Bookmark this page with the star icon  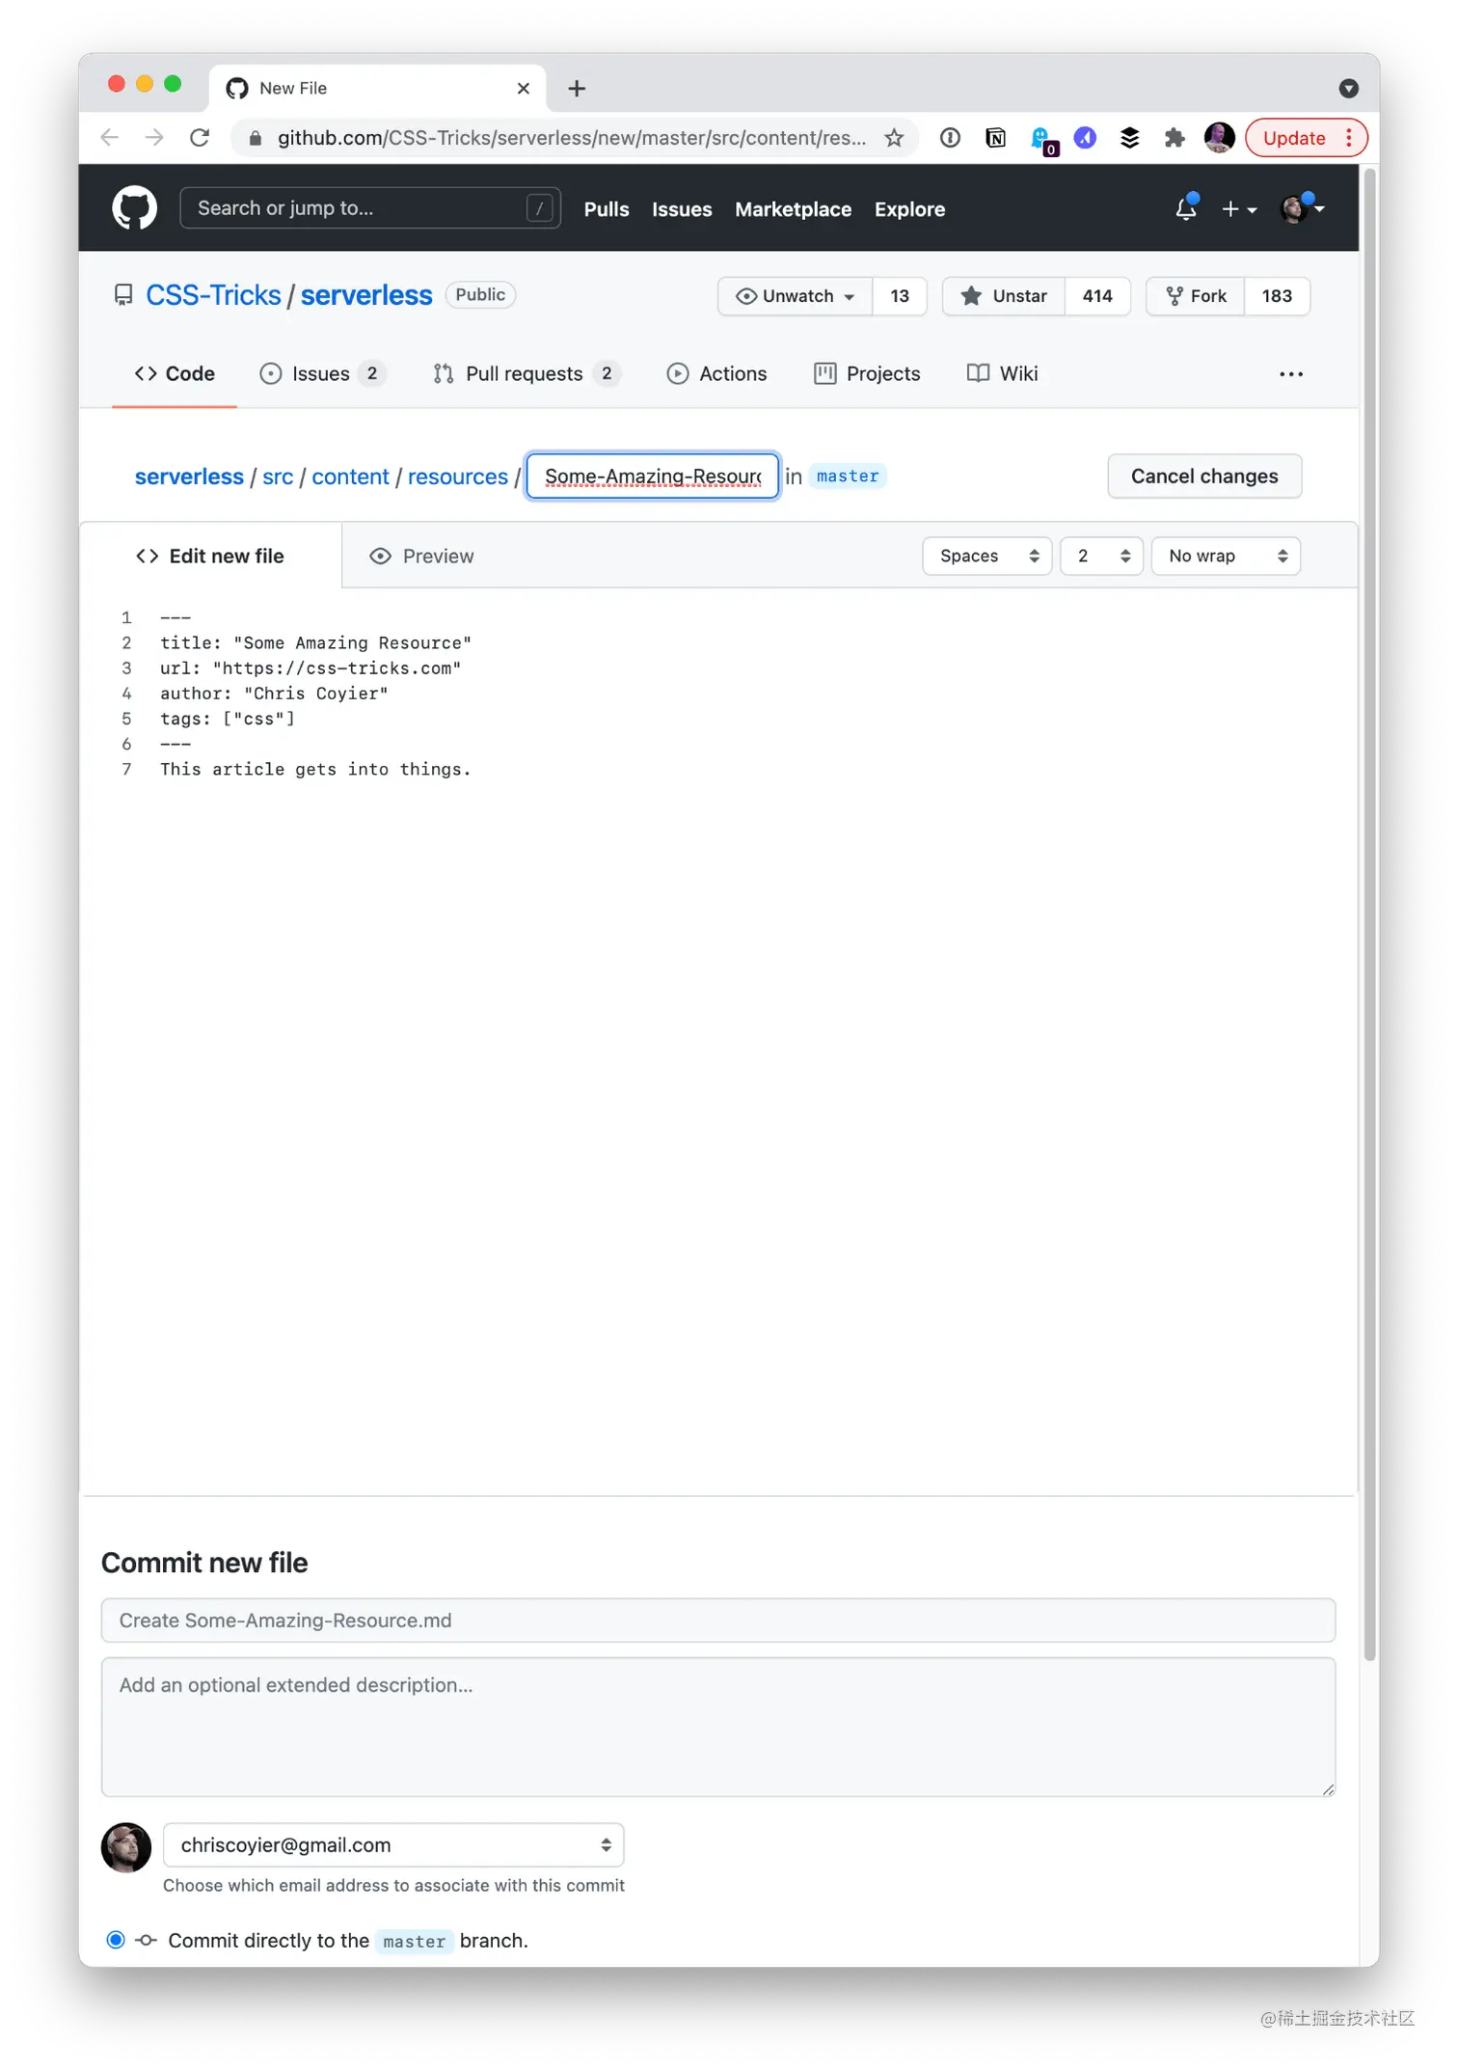pyautogui.click(x=894, y=138)
